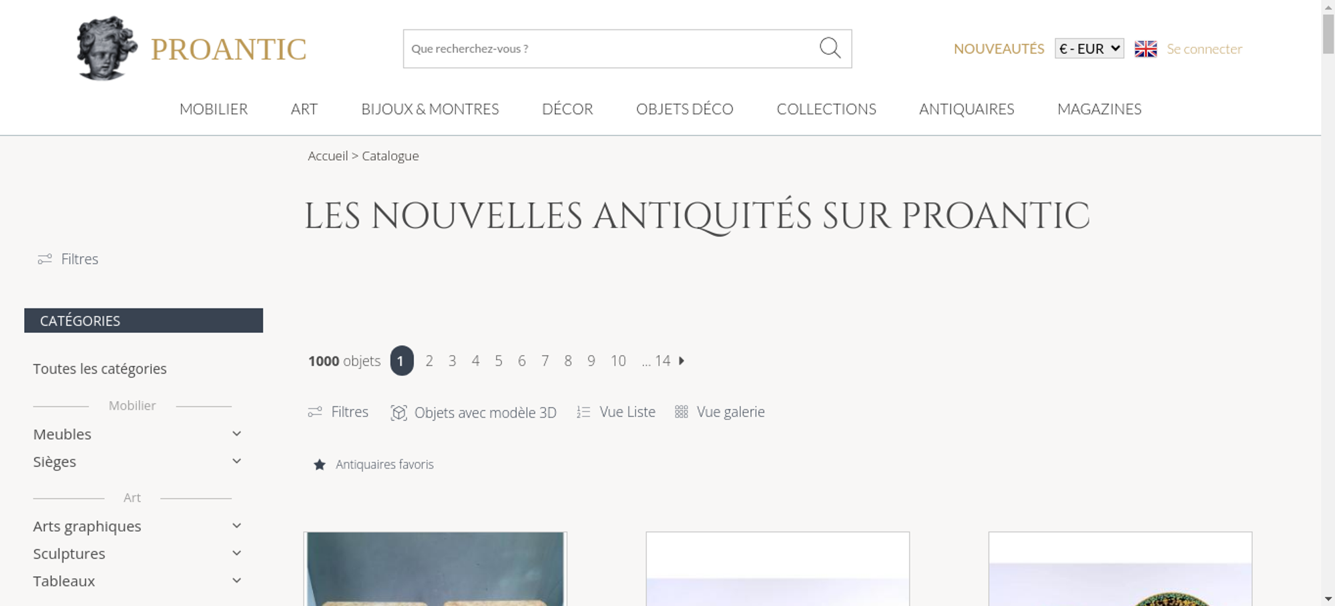This screenshot has width=1335, height=606.
Task: Expand the Sculptures category chevron
Action: pos(236,553)
